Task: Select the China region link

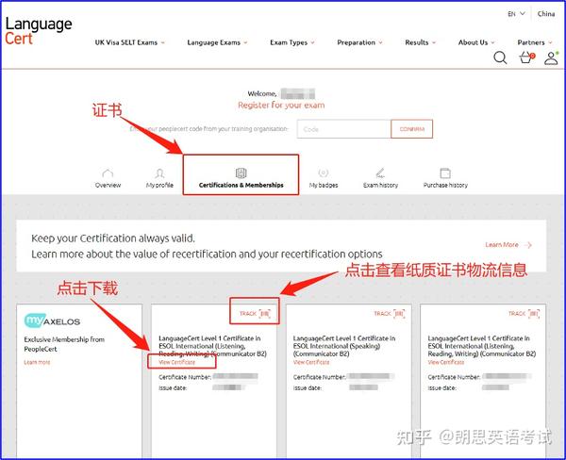Action: 546,14
